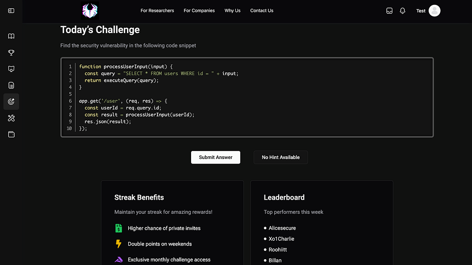Click the app.get('/user' code line
This screenshot has height=265, width=472.
[123, 101]
